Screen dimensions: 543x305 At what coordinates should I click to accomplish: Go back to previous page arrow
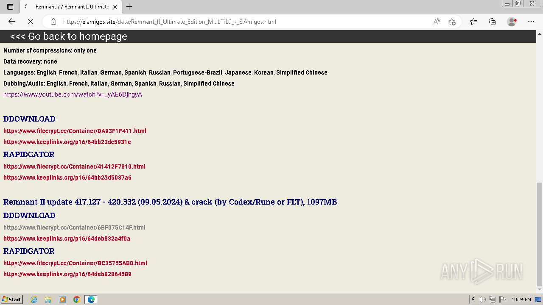click(12, 22)
